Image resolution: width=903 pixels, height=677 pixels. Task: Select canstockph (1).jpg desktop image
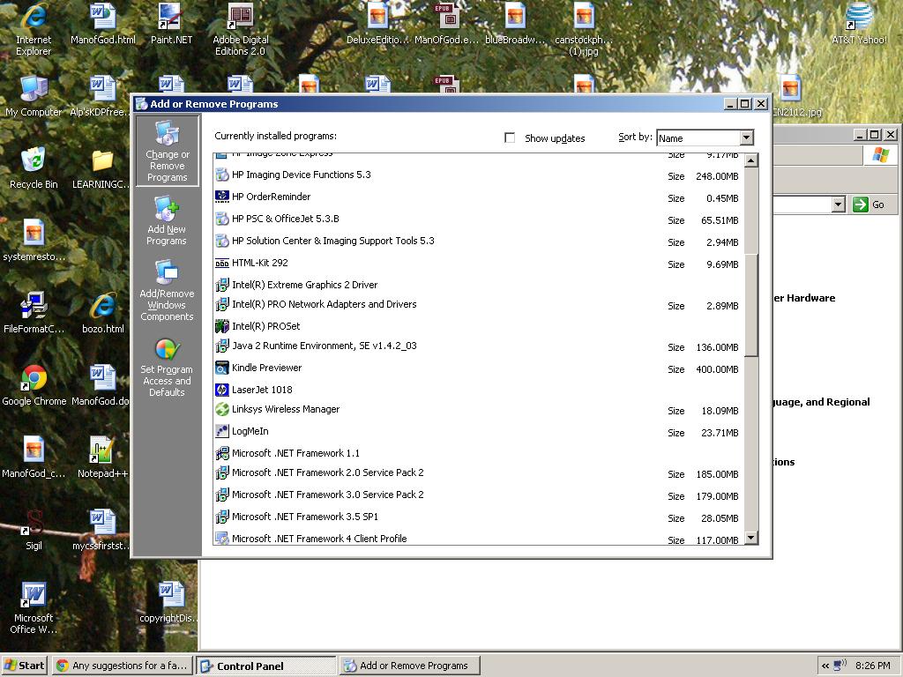click(584, 30)
